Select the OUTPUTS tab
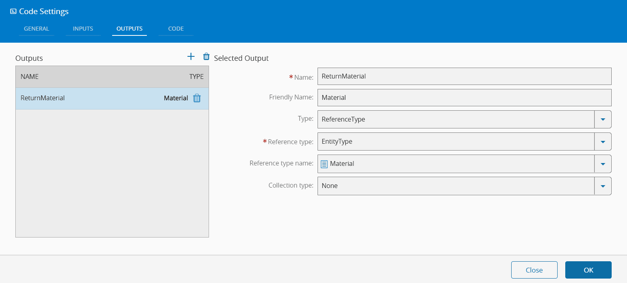Image resolution: width=627 pixels, height=283 pixels. coord(129,29)
